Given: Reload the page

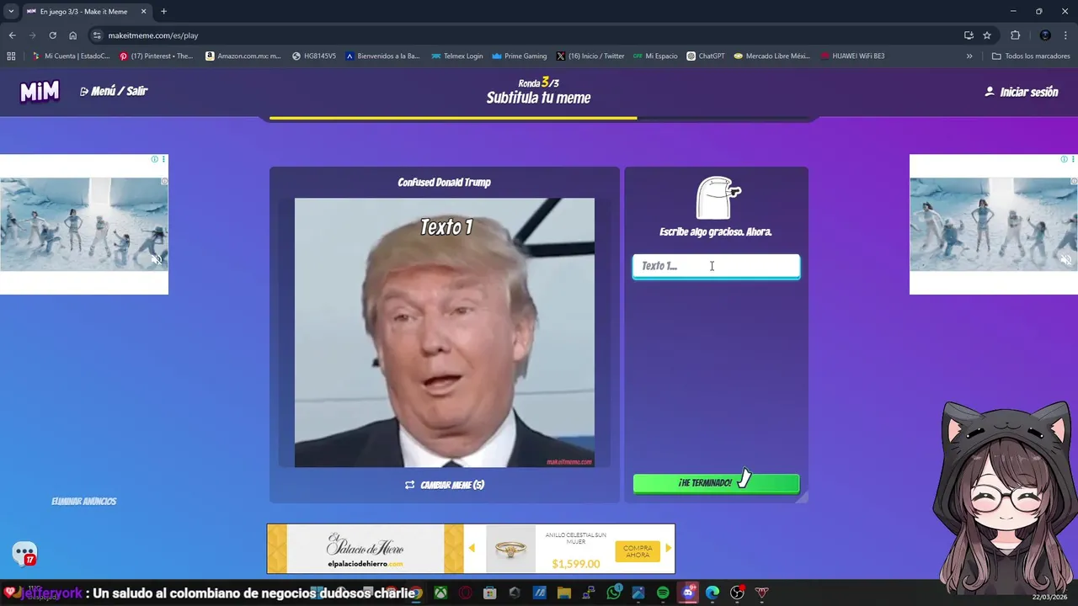Looking at the screenshot, I should (52, 35).
